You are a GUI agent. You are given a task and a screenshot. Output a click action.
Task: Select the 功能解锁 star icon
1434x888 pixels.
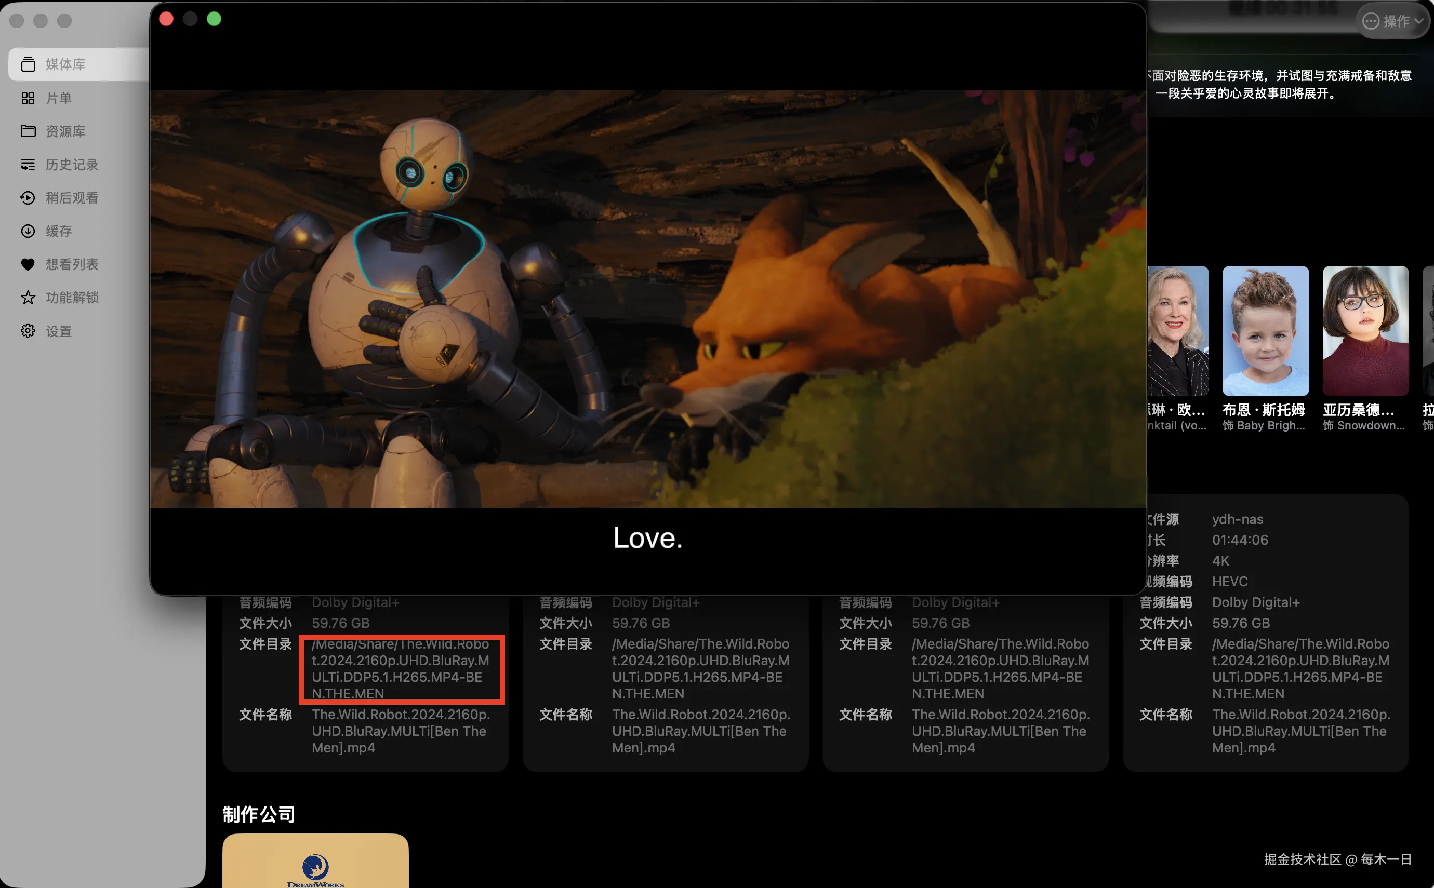[x=28, y=298]
